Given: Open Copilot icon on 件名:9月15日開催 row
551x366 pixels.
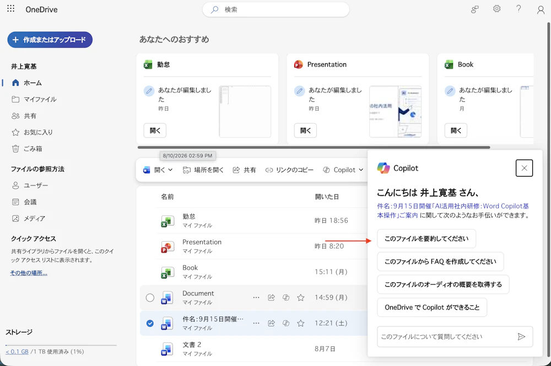Looking at the screenshot, I should (x=286, y=323).
